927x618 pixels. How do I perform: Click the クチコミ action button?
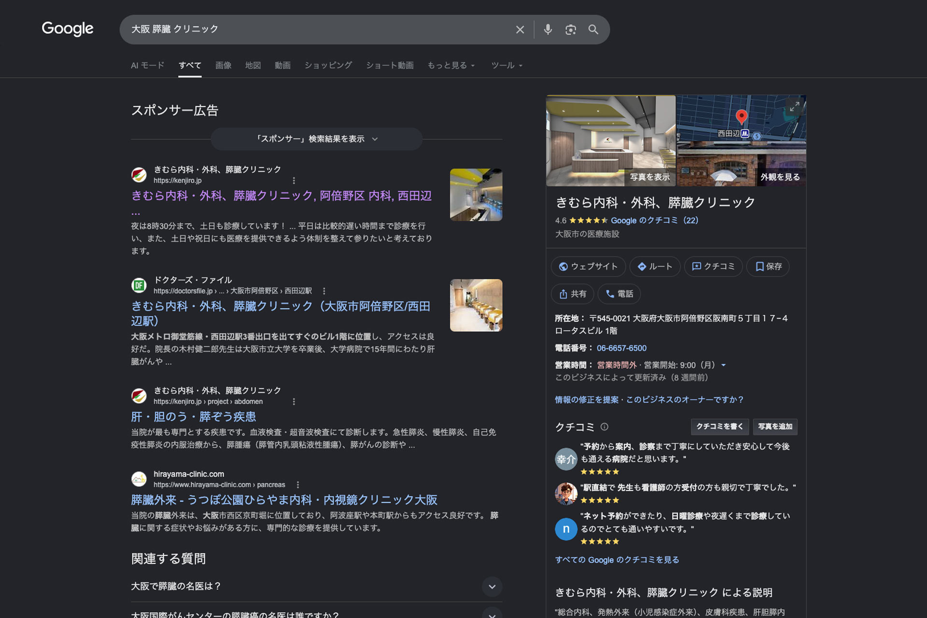tap(713, 267)
